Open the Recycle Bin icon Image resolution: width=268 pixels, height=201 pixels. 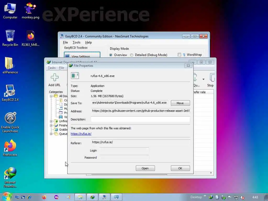[x=10, y=38]
